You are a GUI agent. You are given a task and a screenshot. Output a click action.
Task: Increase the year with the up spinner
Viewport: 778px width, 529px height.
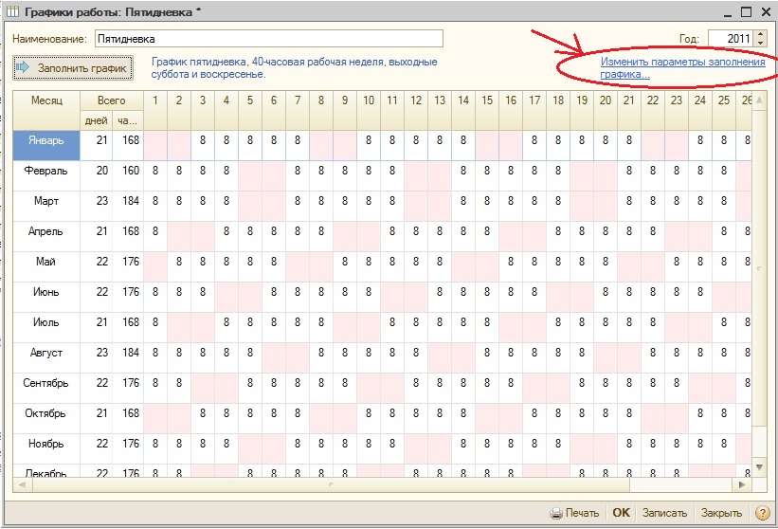tap(760, 34)
